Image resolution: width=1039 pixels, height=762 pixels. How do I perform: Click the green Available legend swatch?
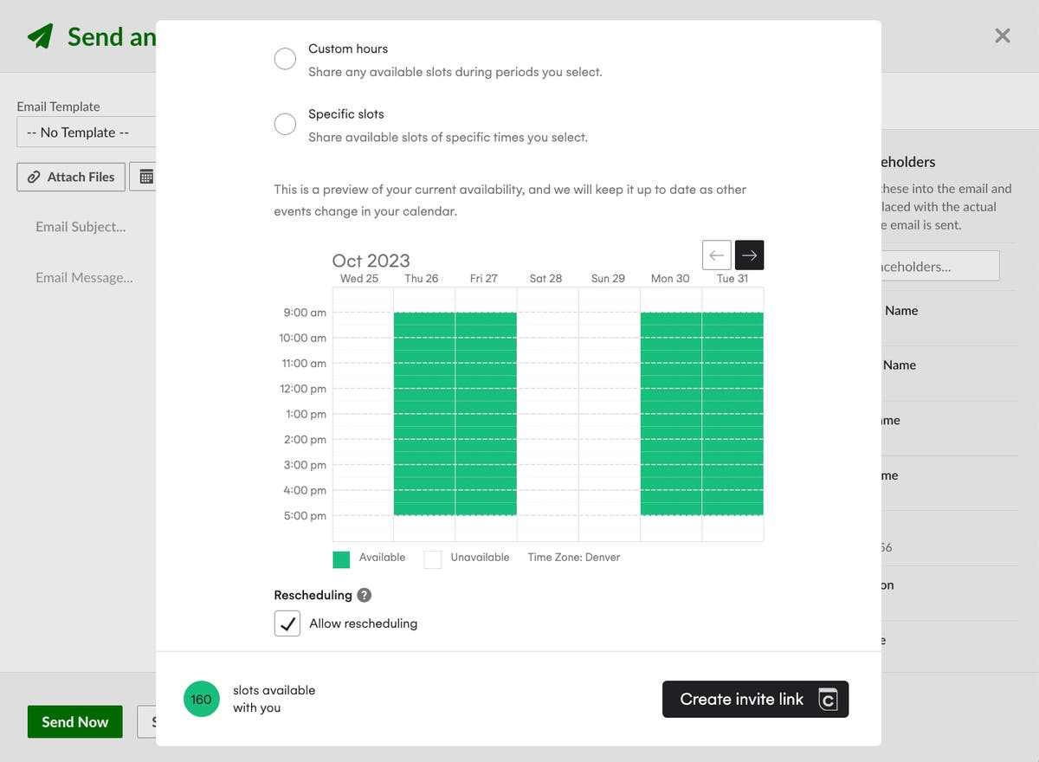[340, 559]
